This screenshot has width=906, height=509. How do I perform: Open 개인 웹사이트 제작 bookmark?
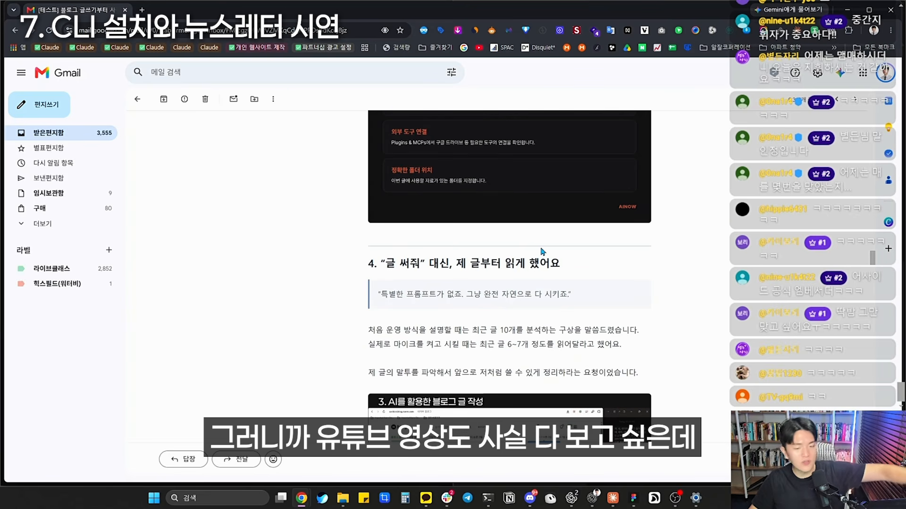257,48
